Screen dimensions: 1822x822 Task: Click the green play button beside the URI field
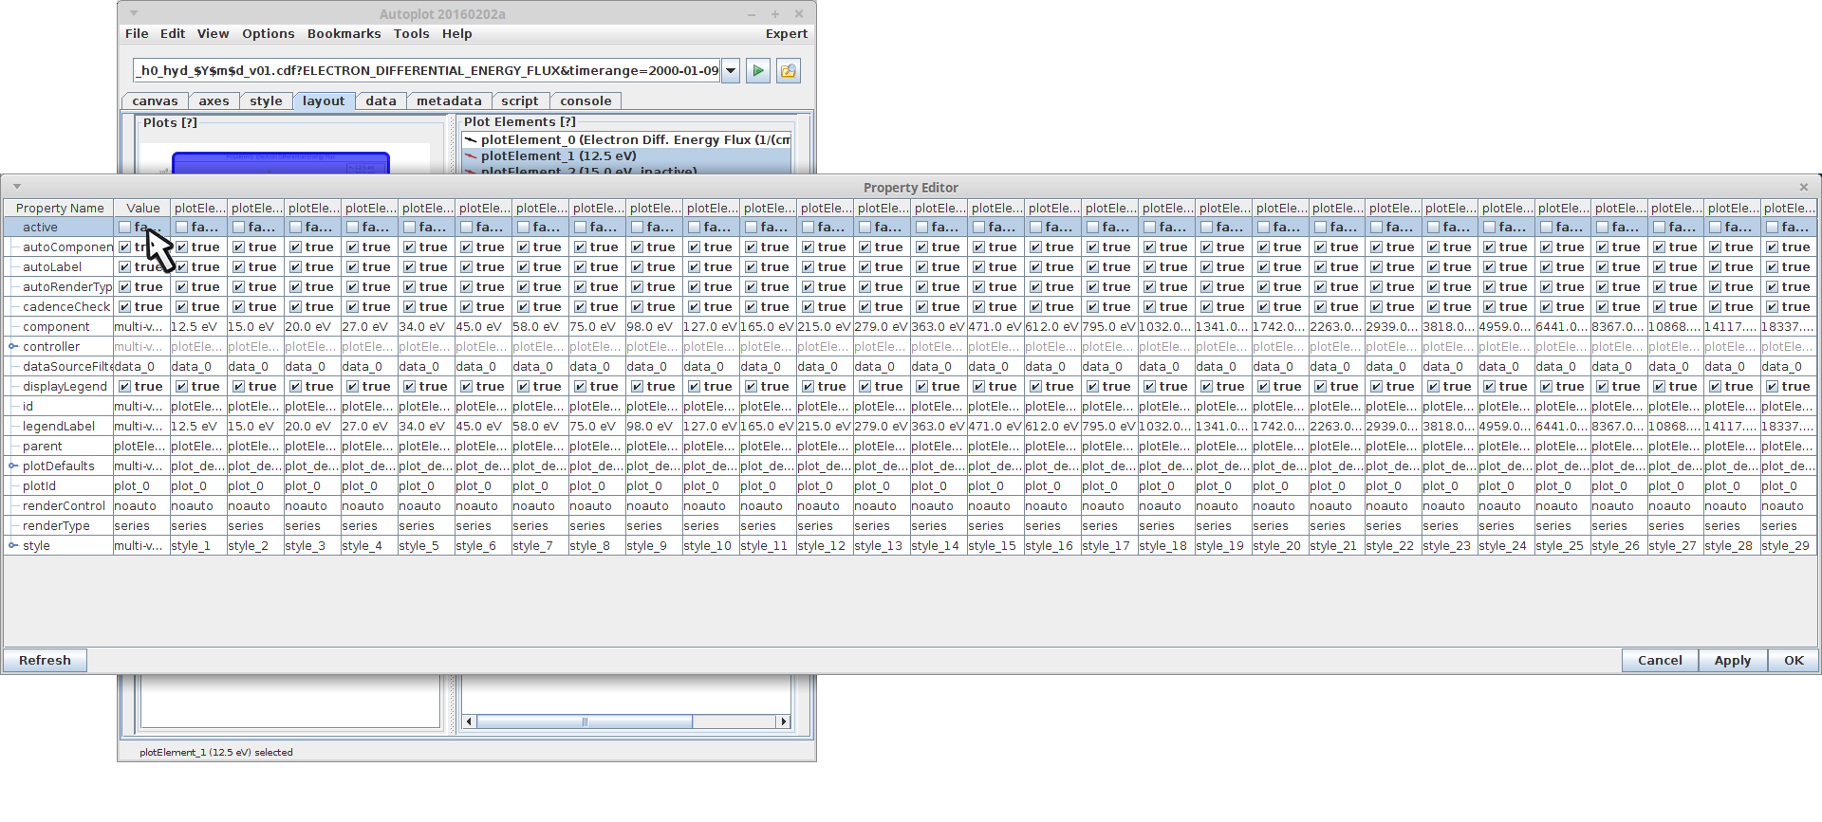757,71
